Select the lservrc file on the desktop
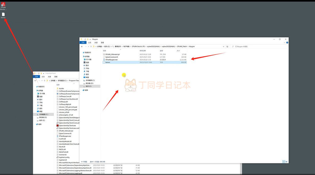 coord(3,15)
